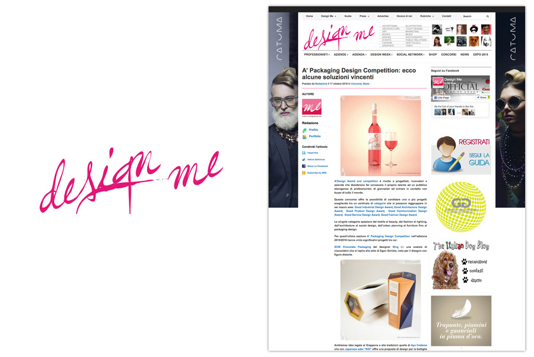Click the Subscribe by RSS icon
534x357 pixels.
(x=304, y=173)
